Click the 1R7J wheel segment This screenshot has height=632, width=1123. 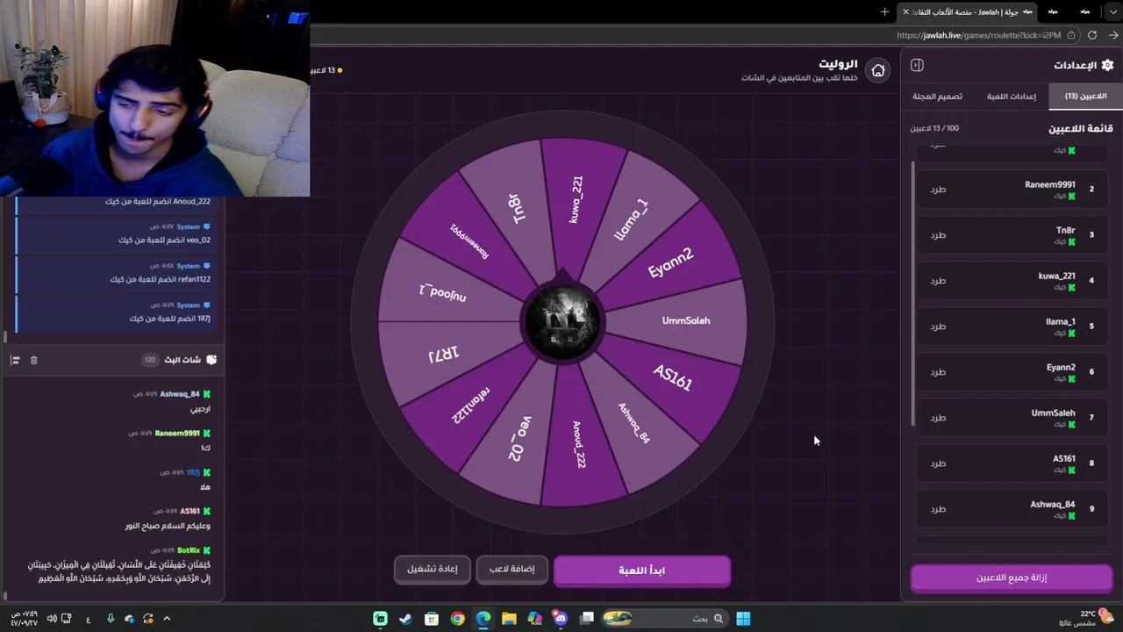(443, 353)
